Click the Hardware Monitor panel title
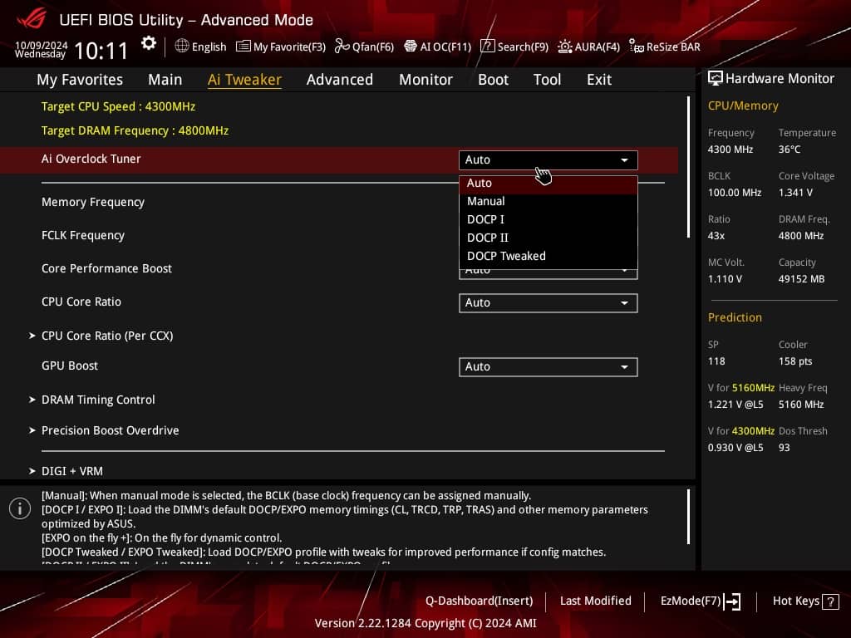 pyautogui.click(x=780, y=79)
